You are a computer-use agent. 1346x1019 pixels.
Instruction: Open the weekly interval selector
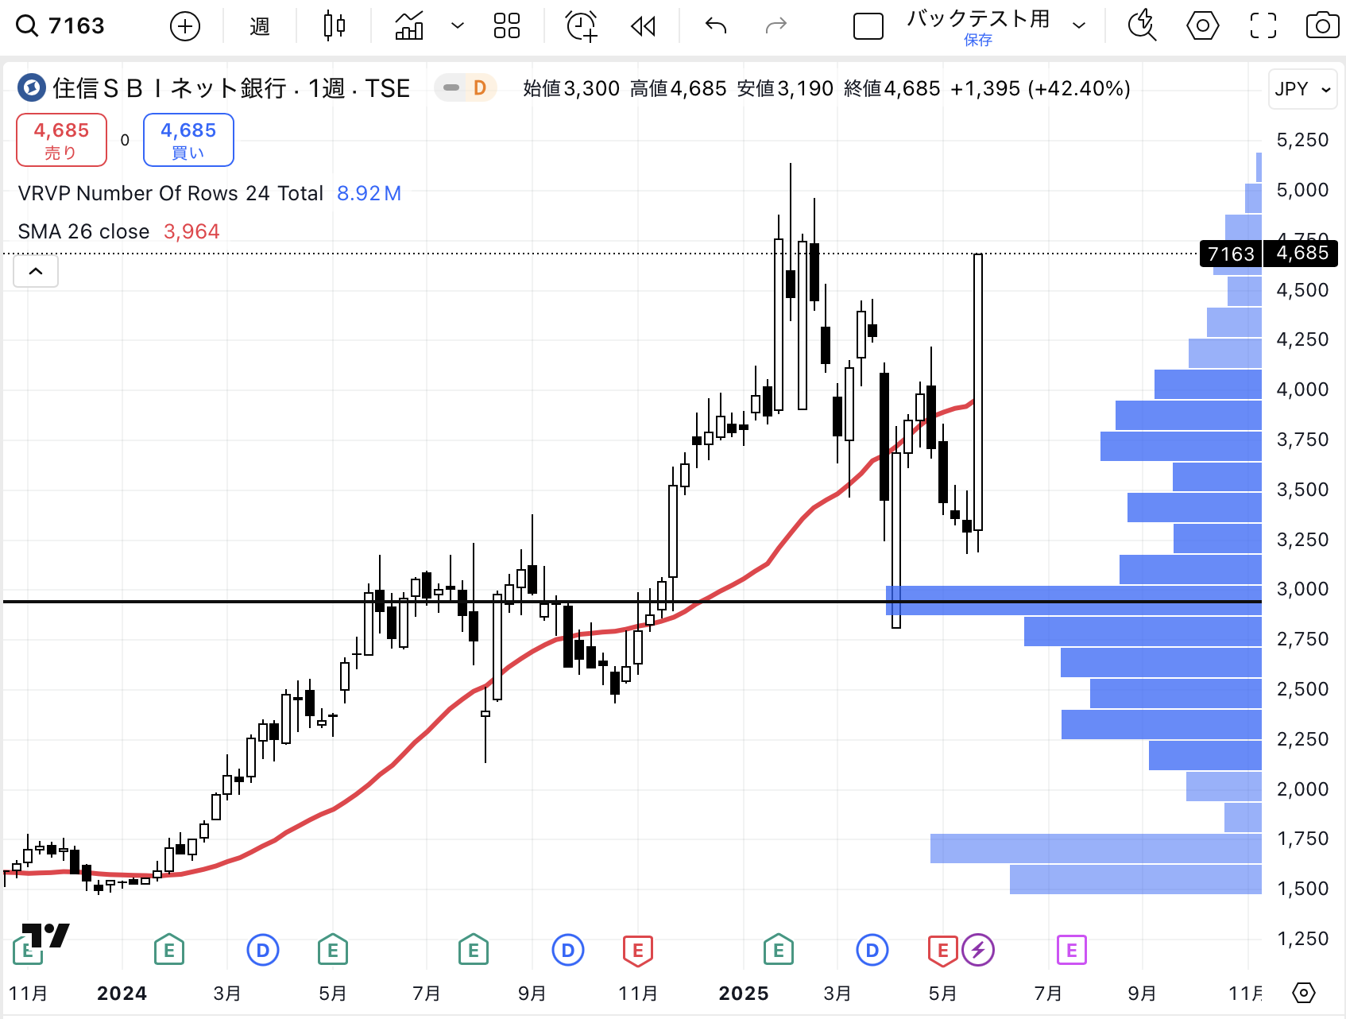[x=260, y=26]
